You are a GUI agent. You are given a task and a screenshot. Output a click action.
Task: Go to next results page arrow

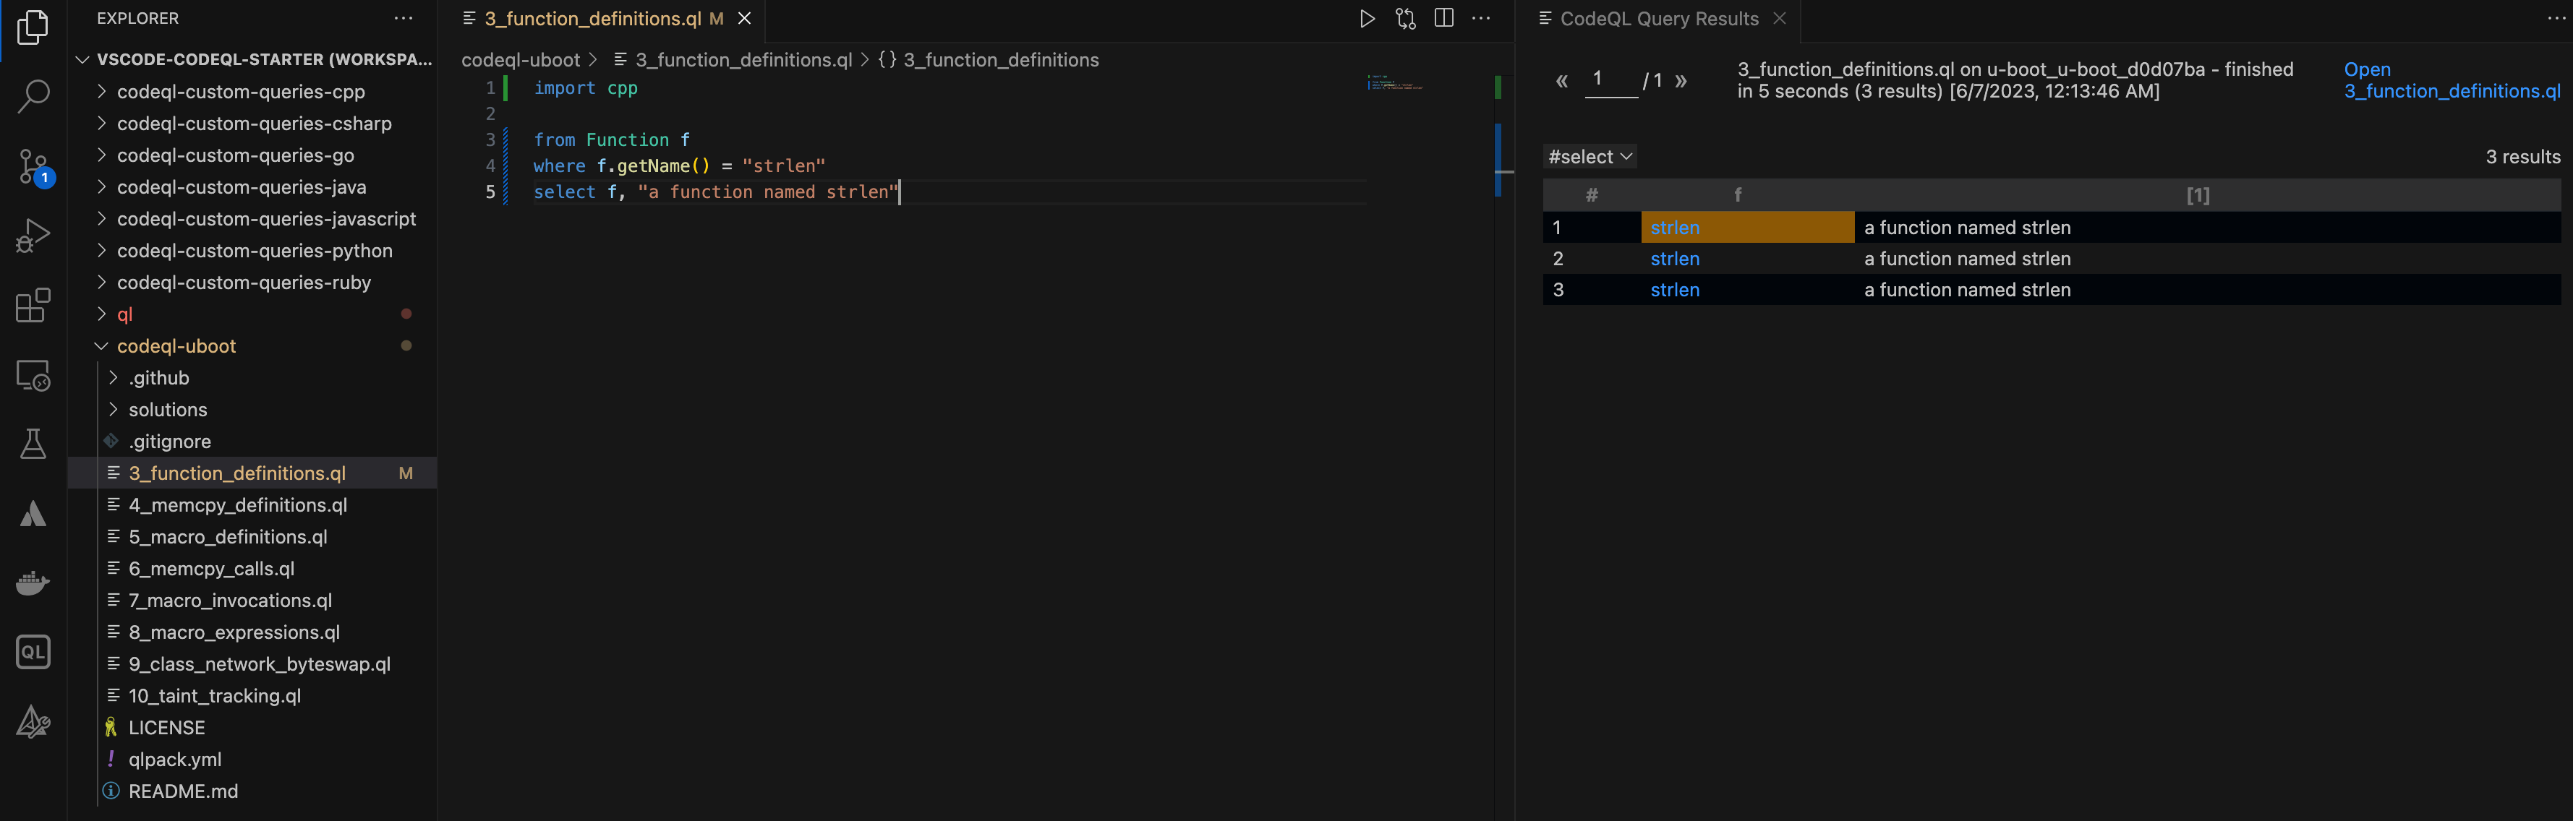coord(1681,81)
